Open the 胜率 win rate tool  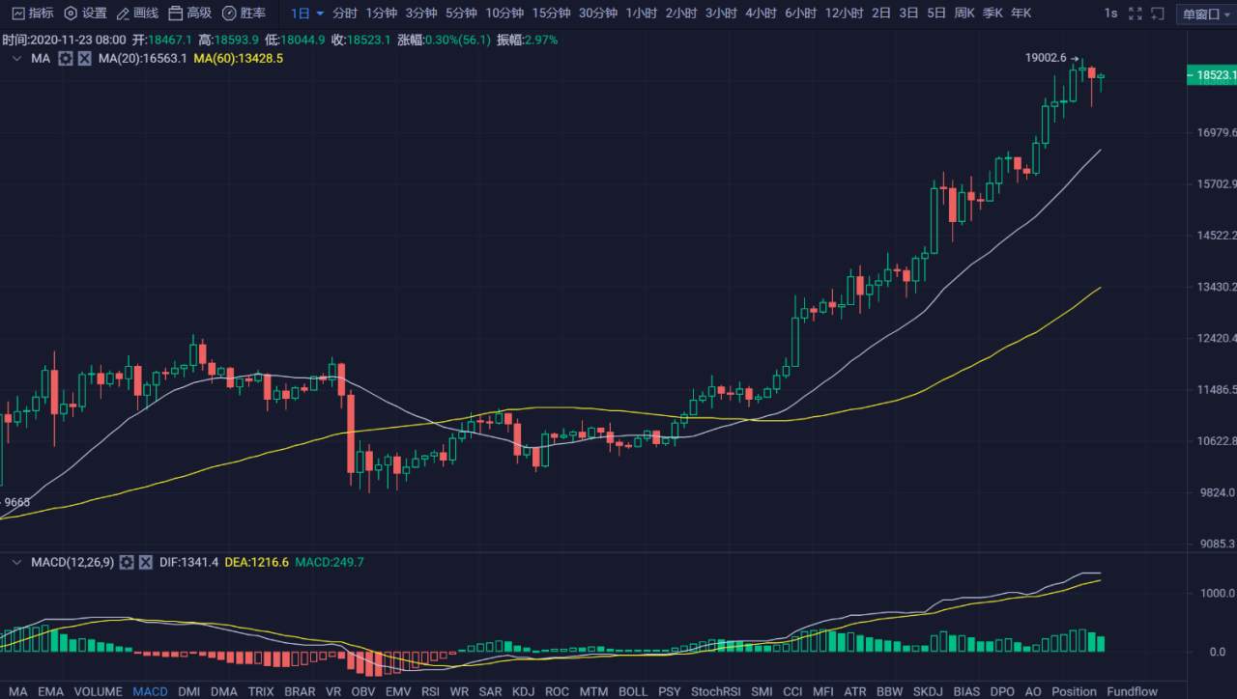point(244,13)
